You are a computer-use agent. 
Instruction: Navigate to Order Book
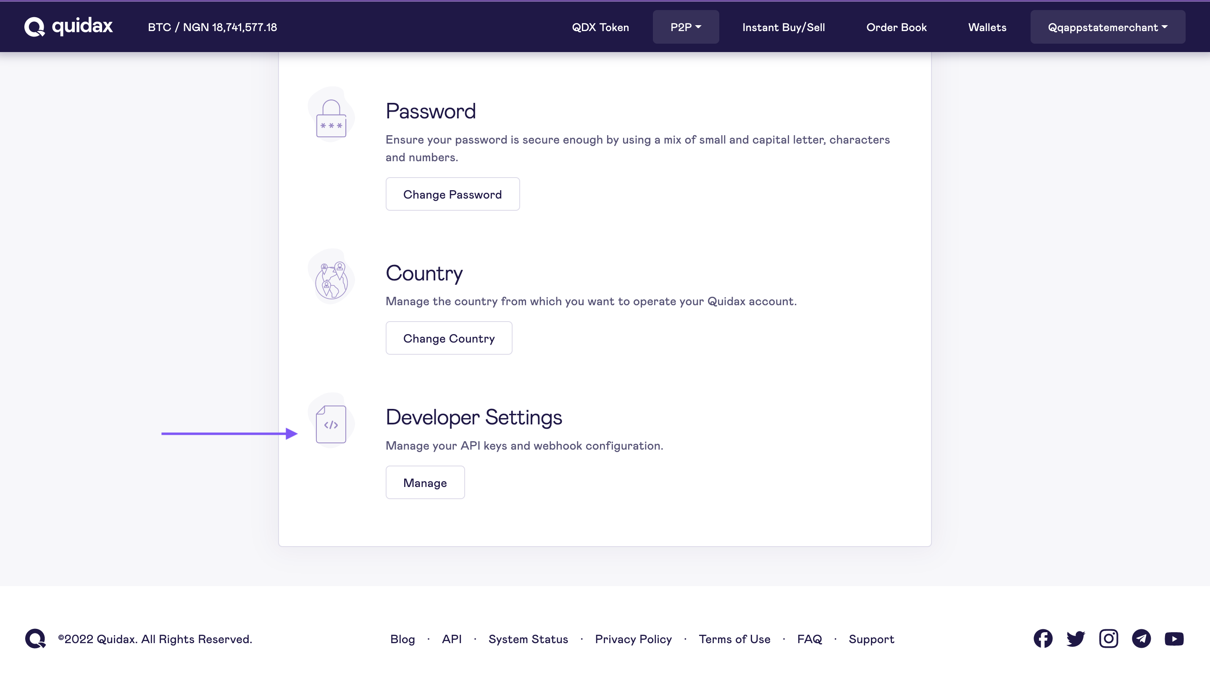pyautogui.click(x=896, y=27)
